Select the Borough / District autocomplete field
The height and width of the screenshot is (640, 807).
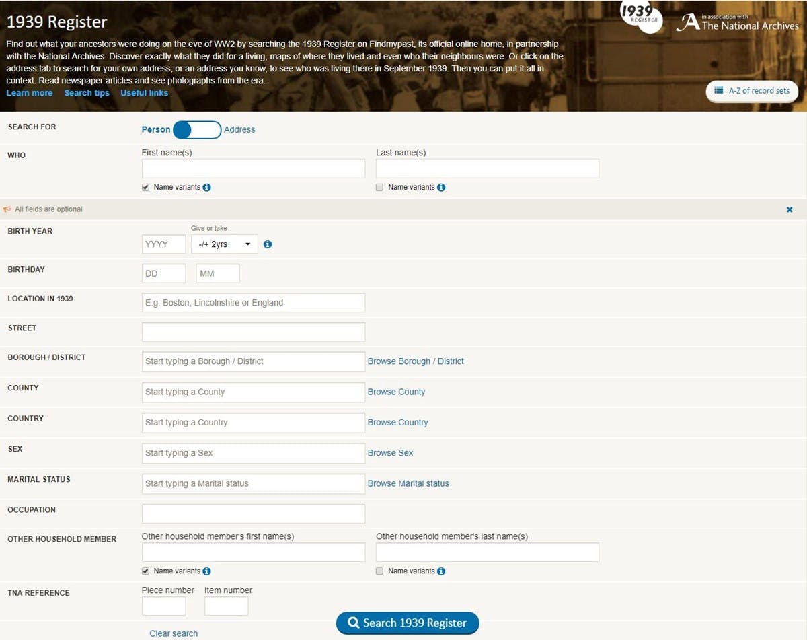point(254,361)
